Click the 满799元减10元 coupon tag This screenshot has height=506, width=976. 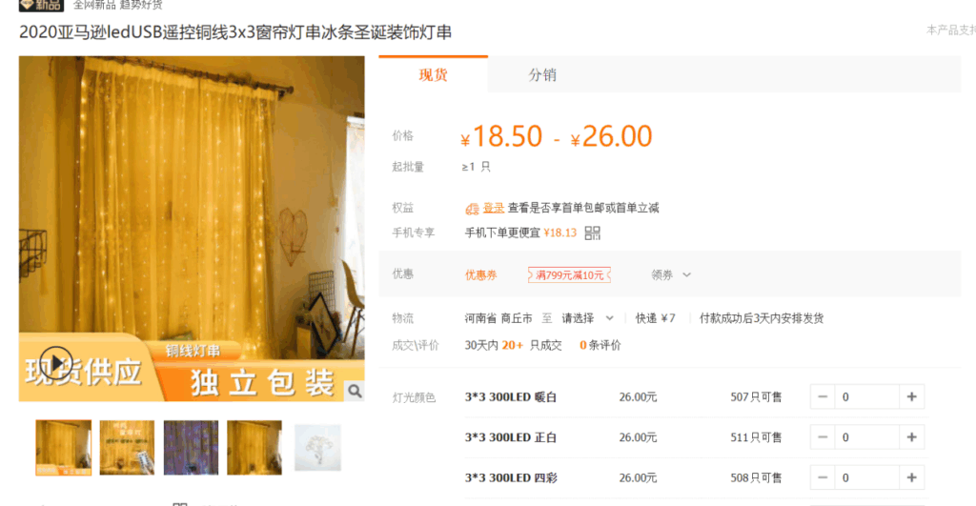click(569, 274)
